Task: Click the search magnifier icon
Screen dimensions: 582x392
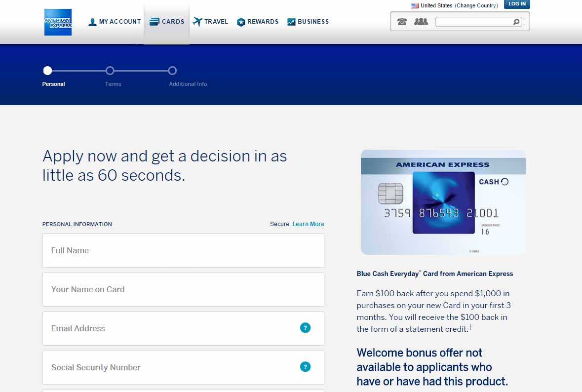Action: (x=516, y=22)
